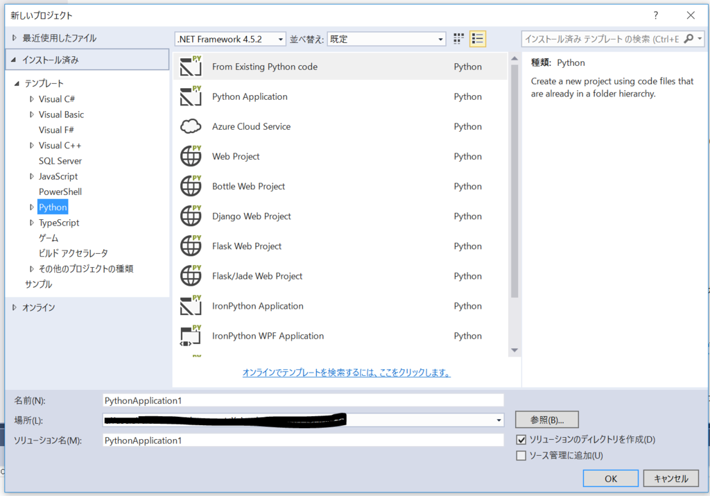Open the search options dropdown arrow
This screenshot has width=710, height=496.
pos(700,39)
